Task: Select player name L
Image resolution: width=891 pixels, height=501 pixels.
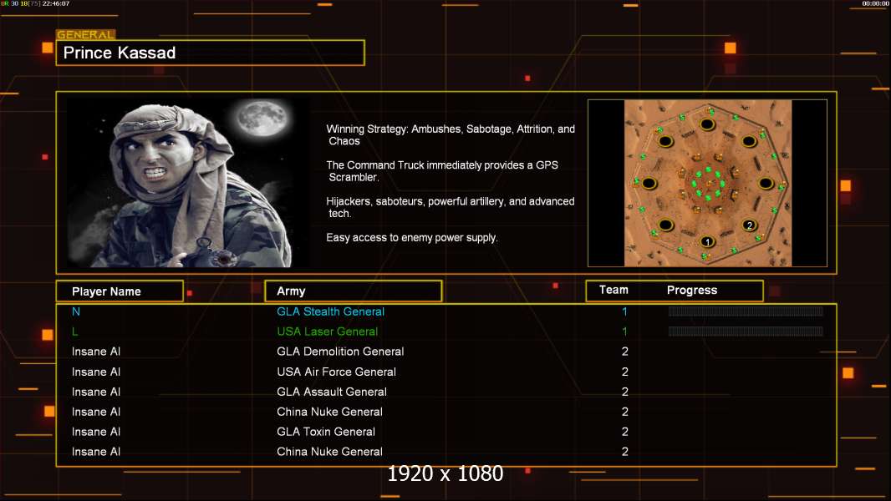Action: pos(74,331)
